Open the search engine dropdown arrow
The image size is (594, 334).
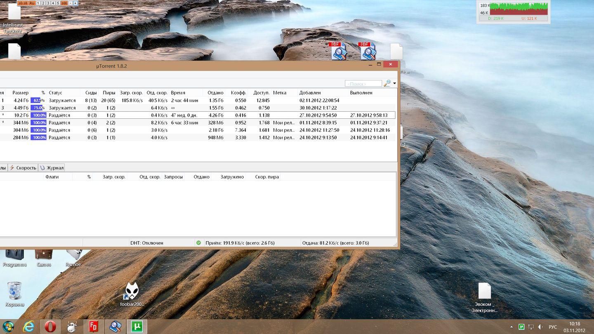tap(394, 84)
